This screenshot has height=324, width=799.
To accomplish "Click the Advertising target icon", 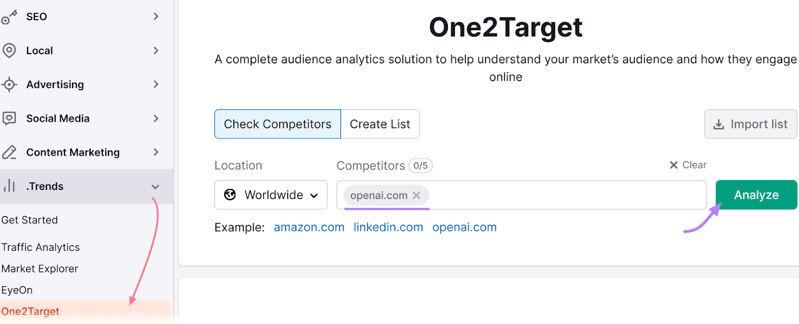I will pyautogui.click(x=9, y=84).
